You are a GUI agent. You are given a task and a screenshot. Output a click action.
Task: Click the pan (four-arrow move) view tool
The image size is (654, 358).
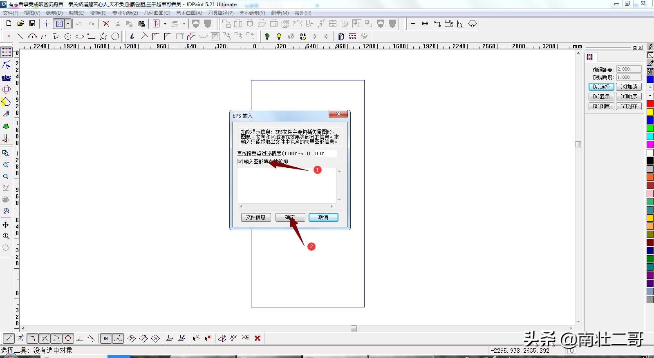tap(6, 225)
